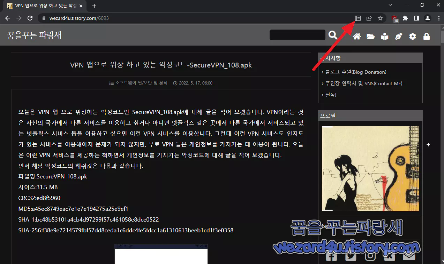Open the Chrome three-dot menu
The height and width of the screenshot is (264, 444).
438,18
